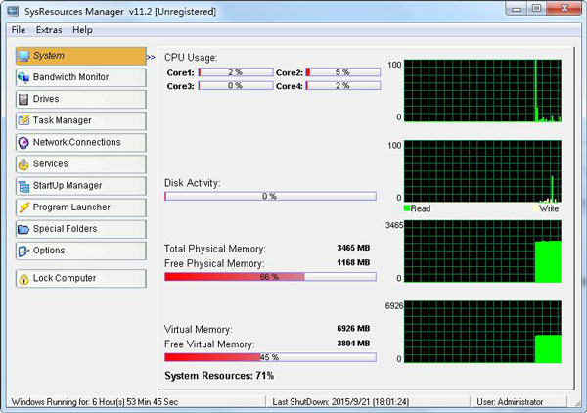Viewport: 587px width, 413px height.
Task: Click virtual memory bar showing 45 %
Action: (270, 357)
